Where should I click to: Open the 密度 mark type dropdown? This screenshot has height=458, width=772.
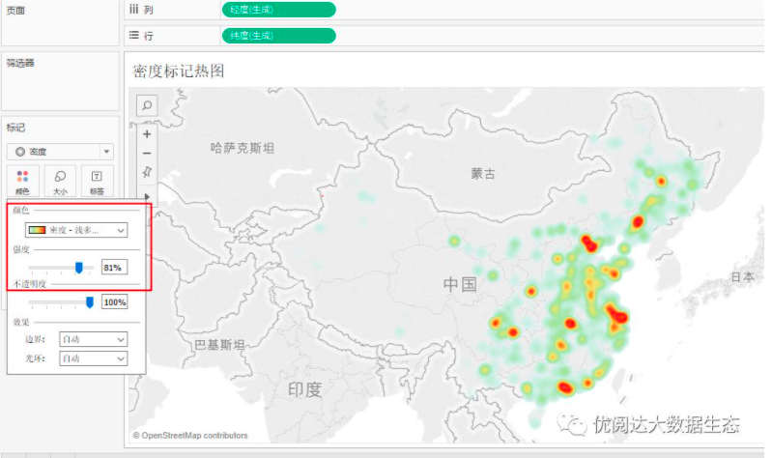[60, 152]
